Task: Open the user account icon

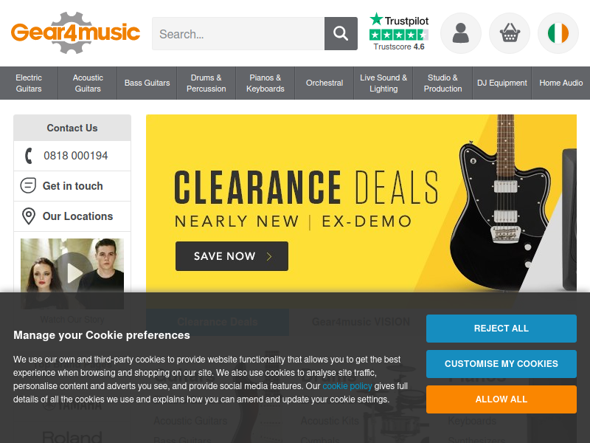Action: 460,33
